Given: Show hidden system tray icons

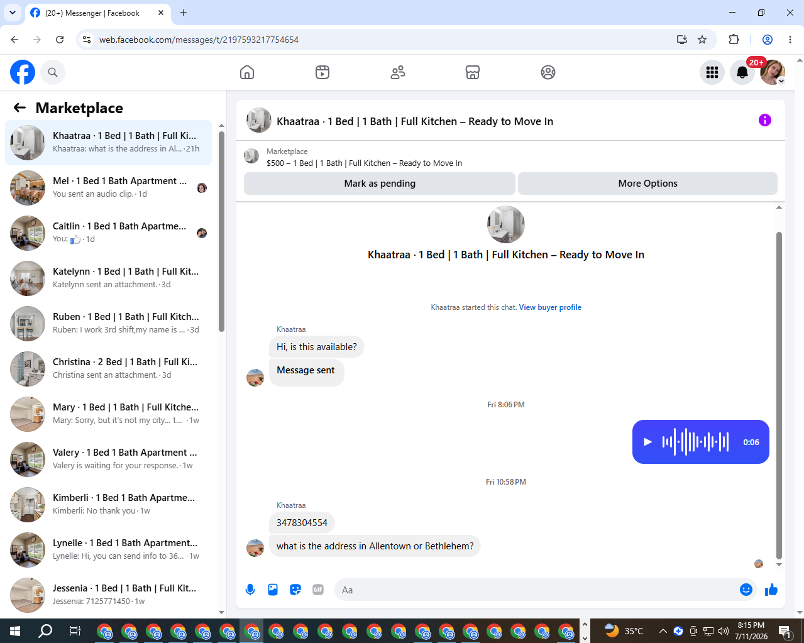Looking at the screenshot, I should [x=663, y=630].
